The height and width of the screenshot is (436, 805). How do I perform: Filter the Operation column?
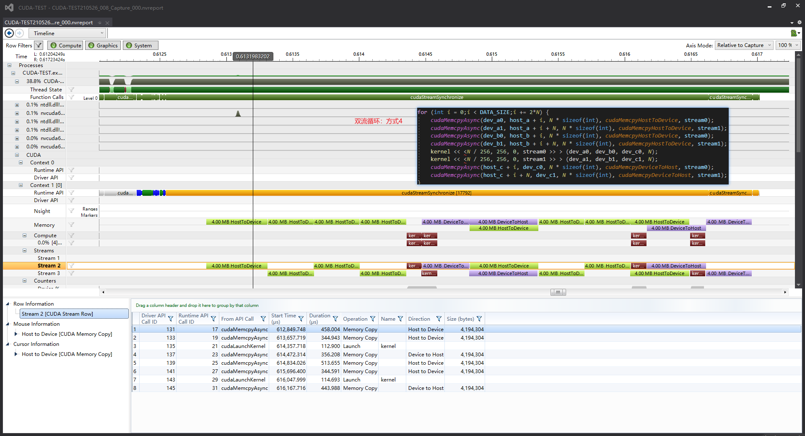click(373, 319)
